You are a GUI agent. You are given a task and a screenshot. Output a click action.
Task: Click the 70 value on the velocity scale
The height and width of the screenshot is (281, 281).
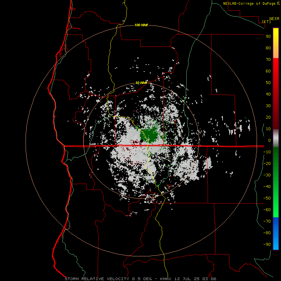(268, 60)
